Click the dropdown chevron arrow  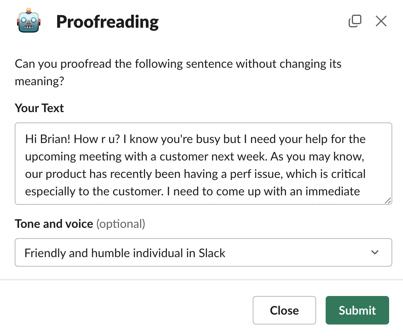coord(375,252)
